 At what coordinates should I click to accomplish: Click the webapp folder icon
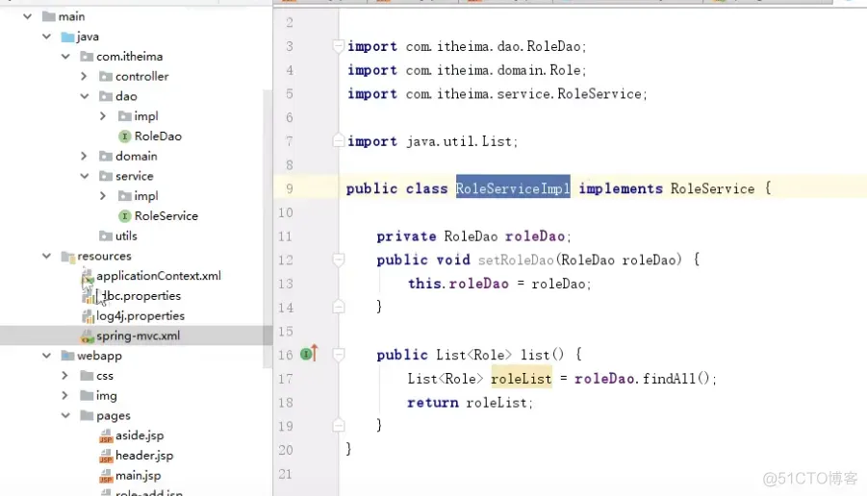pyautogui.click(x=67, y=356)
